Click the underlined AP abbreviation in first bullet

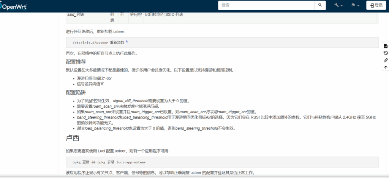pyautogui.click(x=90, y=101)
